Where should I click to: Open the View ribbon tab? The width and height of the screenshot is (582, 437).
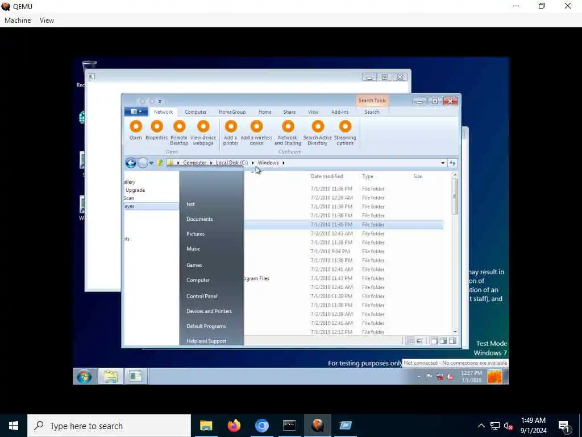pyautogui.click(x=313, y=112)
